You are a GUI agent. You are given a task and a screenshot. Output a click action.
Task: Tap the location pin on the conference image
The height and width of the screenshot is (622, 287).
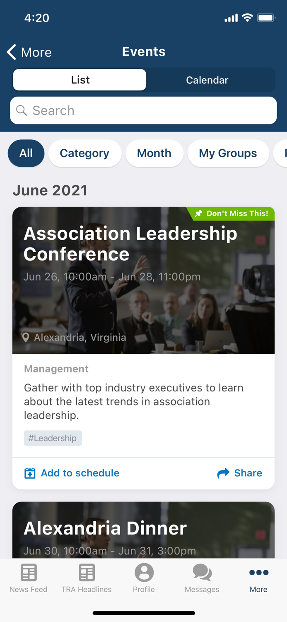27,338
